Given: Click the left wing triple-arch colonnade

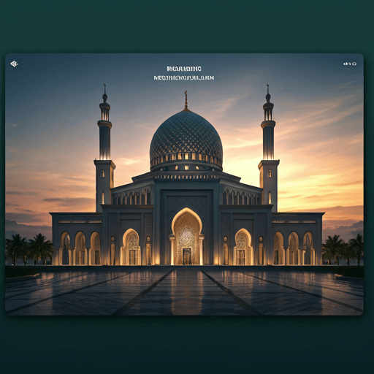Looking at the screenshot, I should 80,248.
